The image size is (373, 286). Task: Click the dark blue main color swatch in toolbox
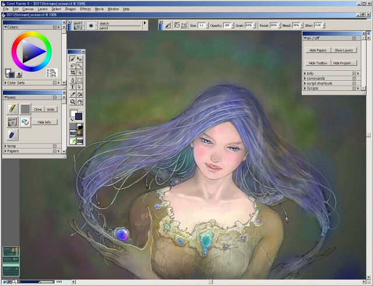79,116
